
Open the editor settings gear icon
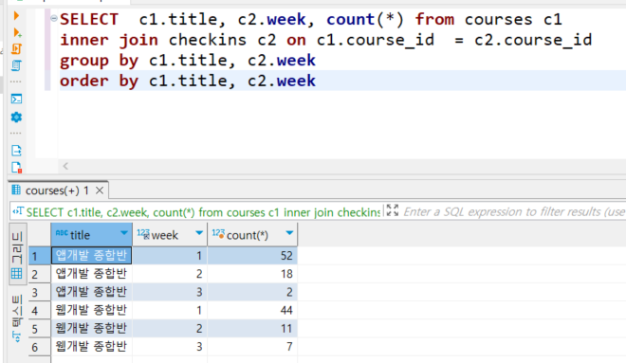(16, 117)
